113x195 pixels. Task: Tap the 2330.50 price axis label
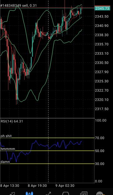click(x=102, y=63)
